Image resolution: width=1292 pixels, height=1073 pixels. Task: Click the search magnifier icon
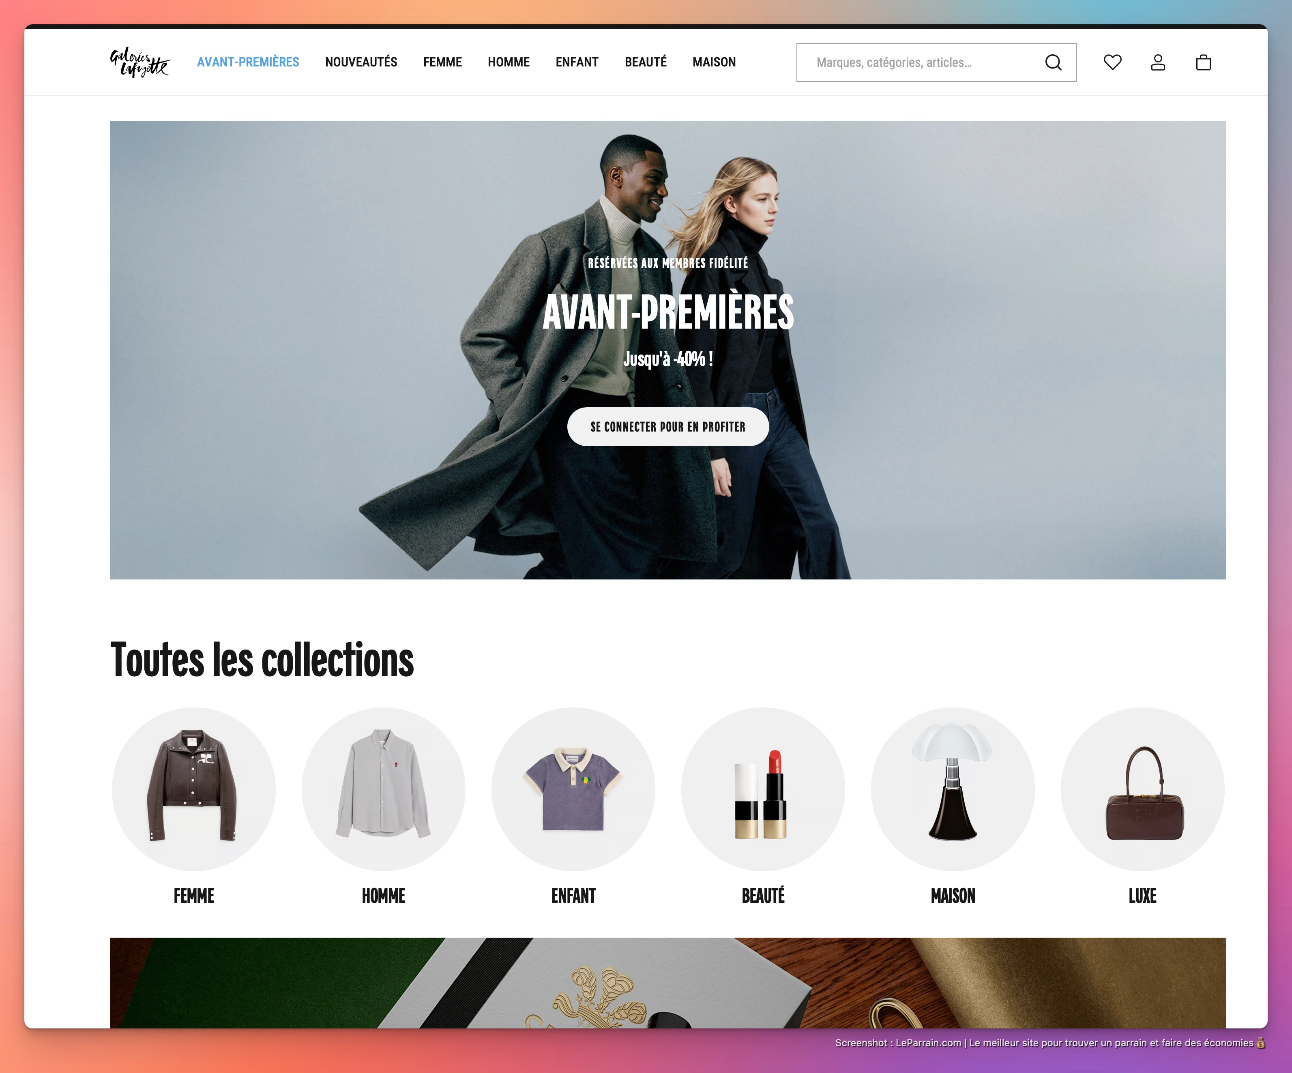[x=1053, y=62]
